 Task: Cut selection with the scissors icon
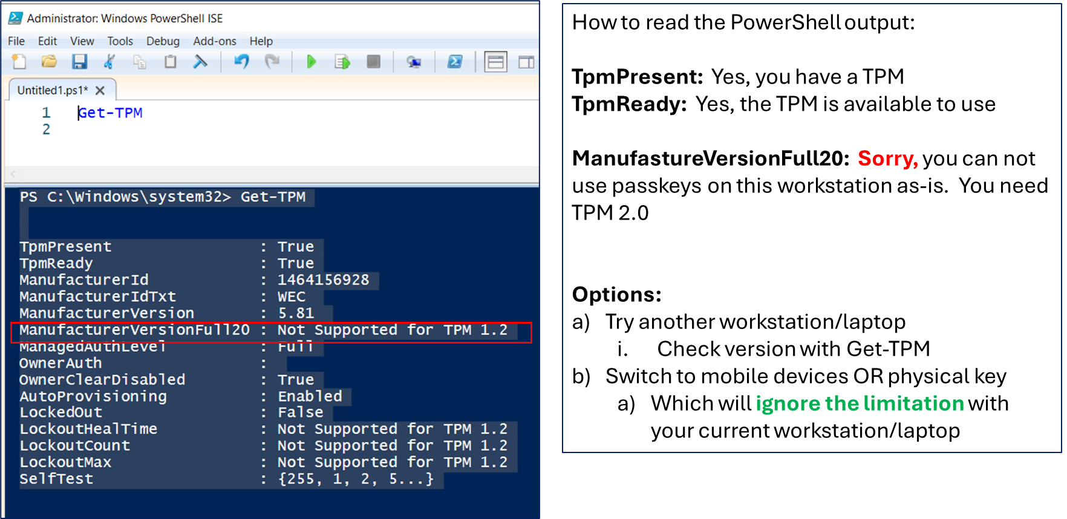pyautogui.click(x=109, y=62)
